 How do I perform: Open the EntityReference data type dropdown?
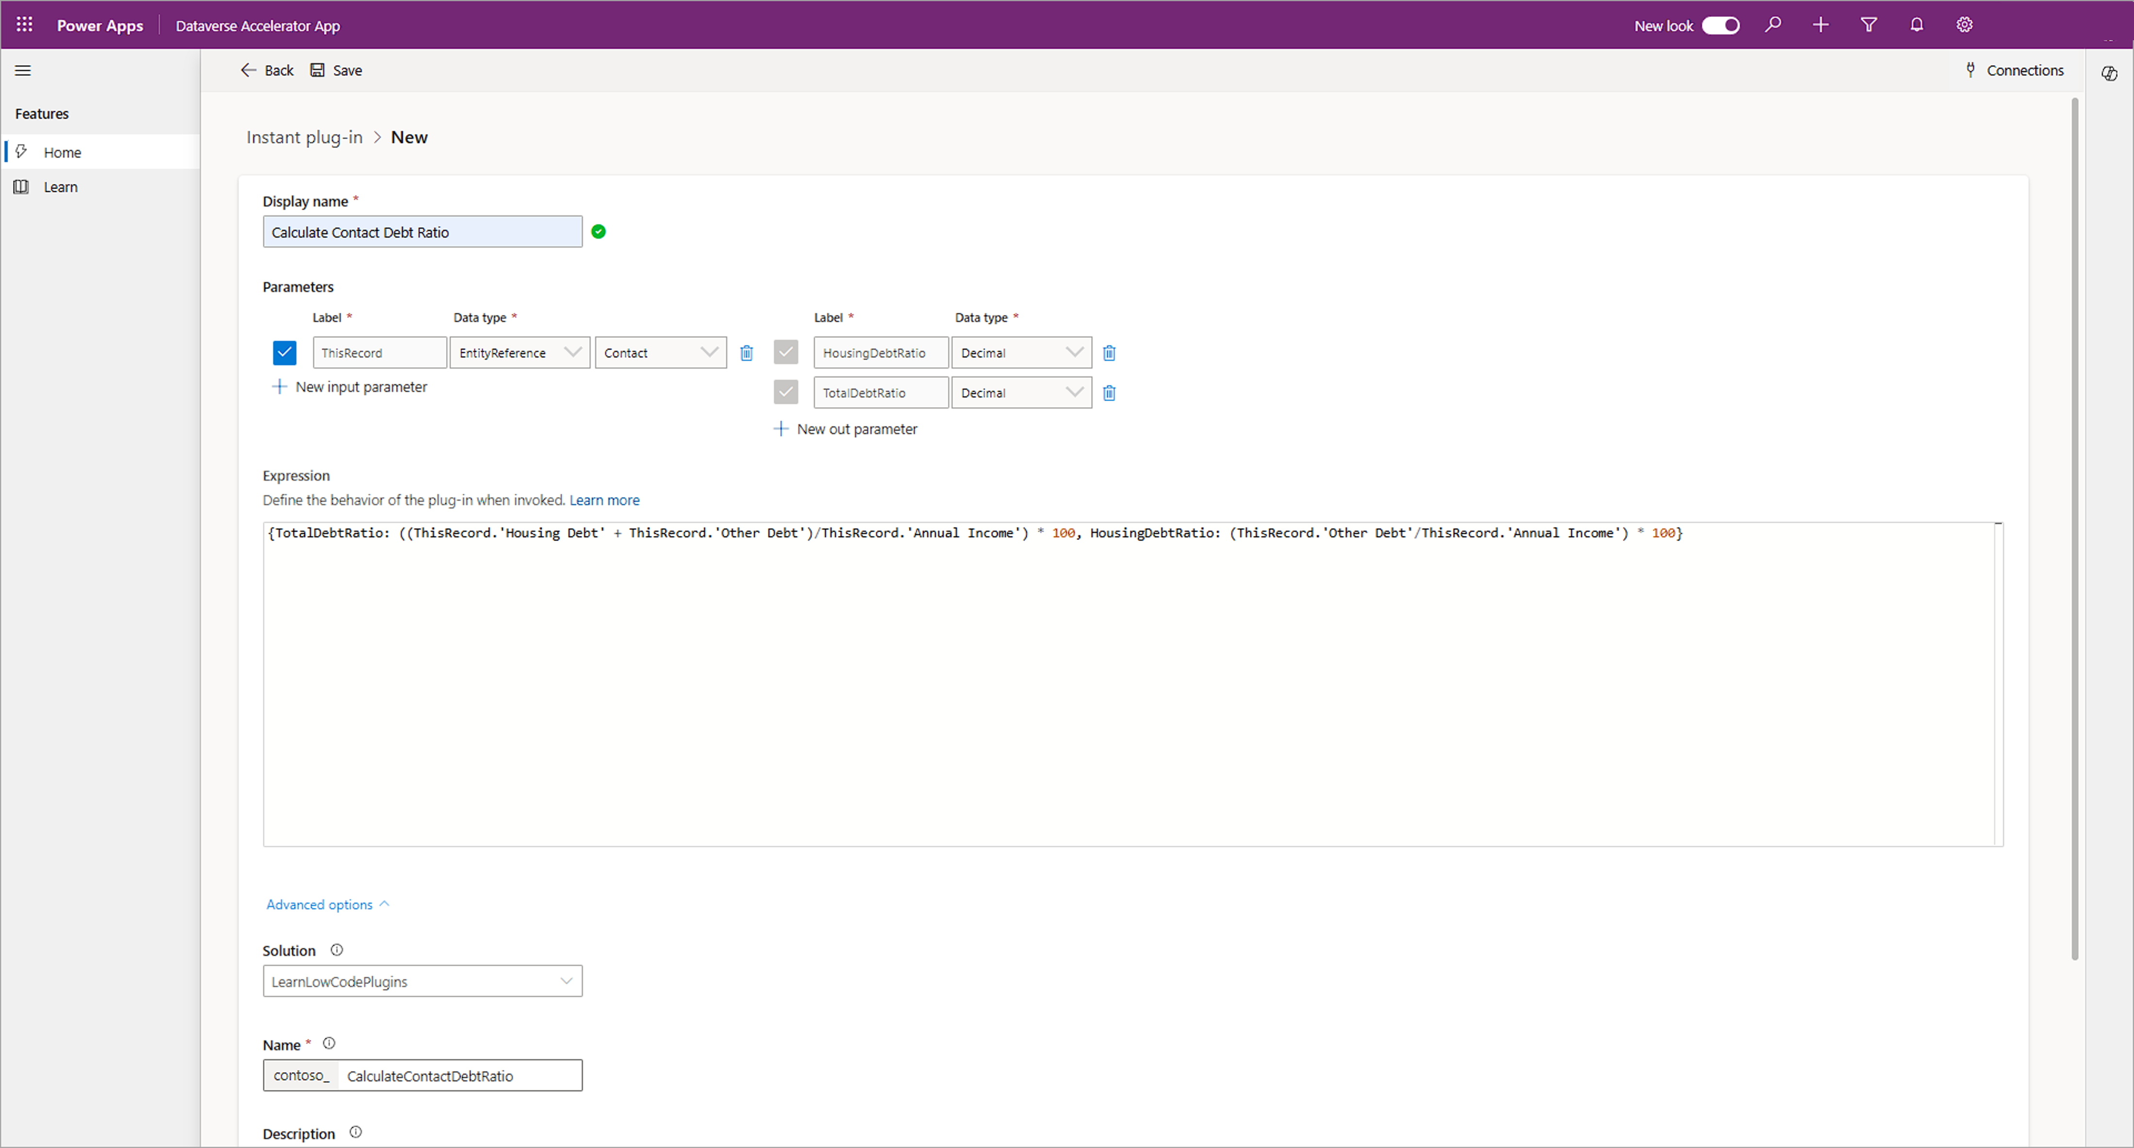519,353
